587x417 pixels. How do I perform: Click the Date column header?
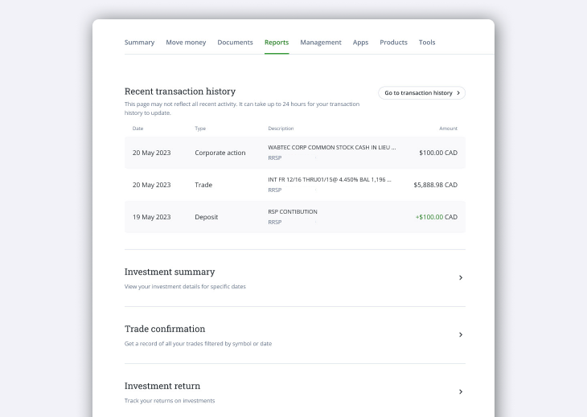[138, 129]
